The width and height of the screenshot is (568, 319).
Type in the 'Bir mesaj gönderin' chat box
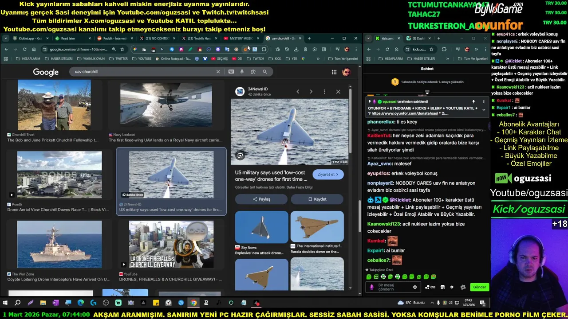coord(392,287)
